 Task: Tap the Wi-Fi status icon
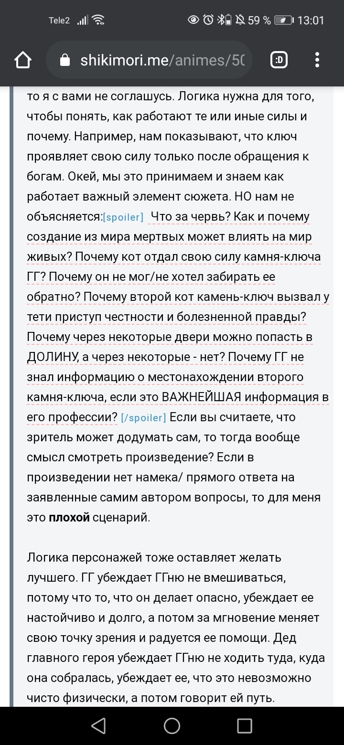[99, 20]
